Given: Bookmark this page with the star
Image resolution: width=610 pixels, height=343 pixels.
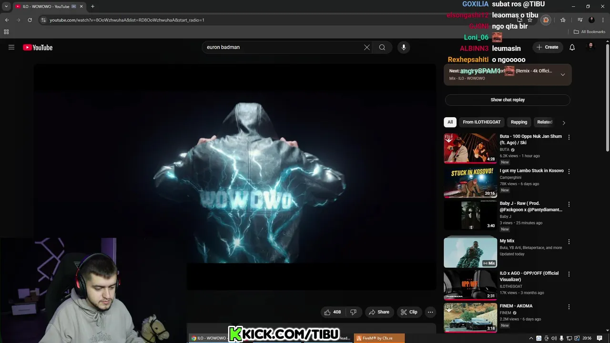Looking at the screenshot, I should coord(530,20).
